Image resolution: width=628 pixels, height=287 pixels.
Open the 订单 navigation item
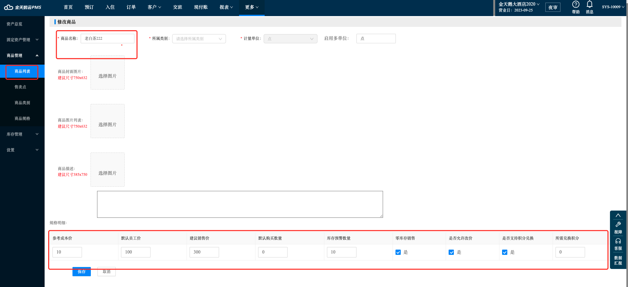131,7
